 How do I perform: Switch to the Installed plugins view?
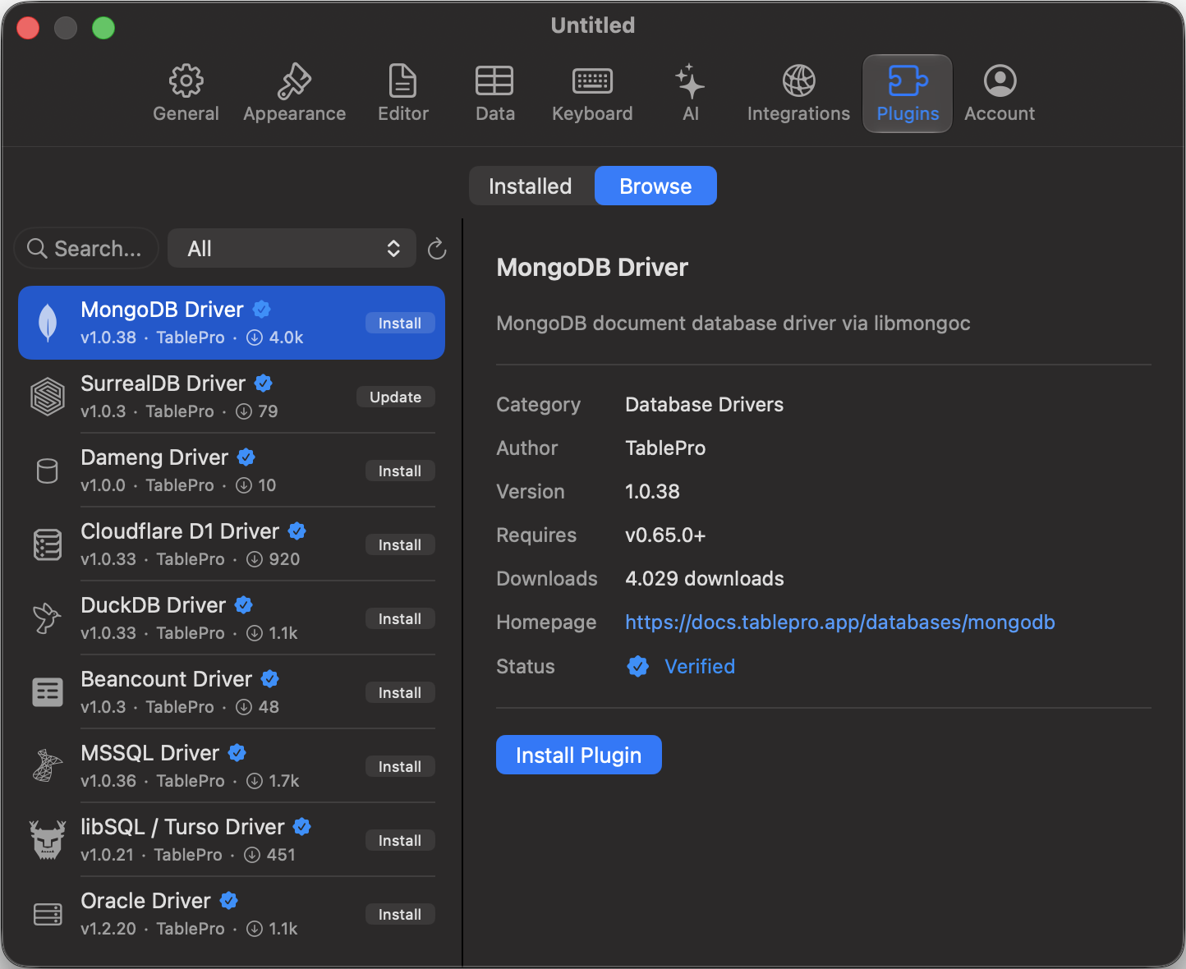(531, 186)
